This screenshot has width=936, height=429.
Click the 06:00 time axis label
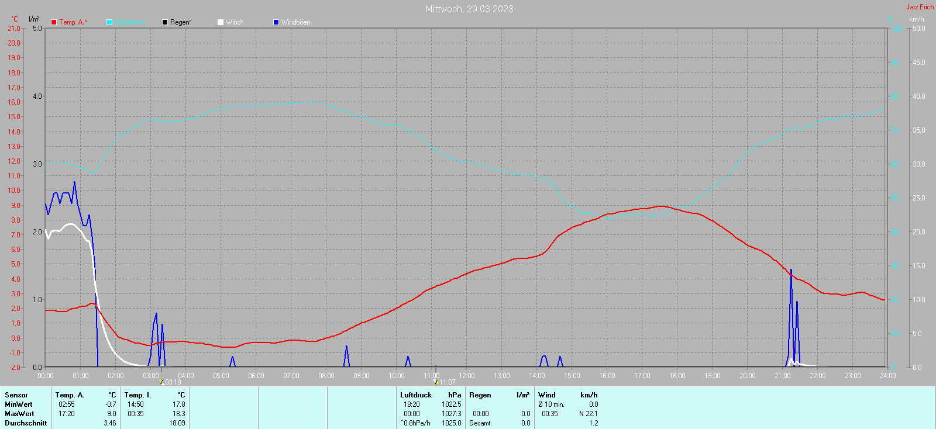[x=256, y=376]
